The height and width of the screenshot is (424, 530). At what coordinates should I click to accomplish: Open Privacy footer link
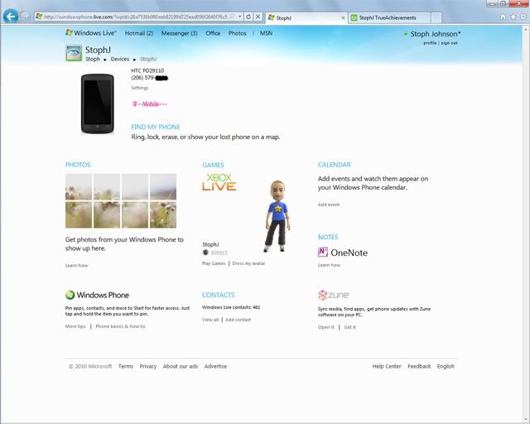(148, 366)
